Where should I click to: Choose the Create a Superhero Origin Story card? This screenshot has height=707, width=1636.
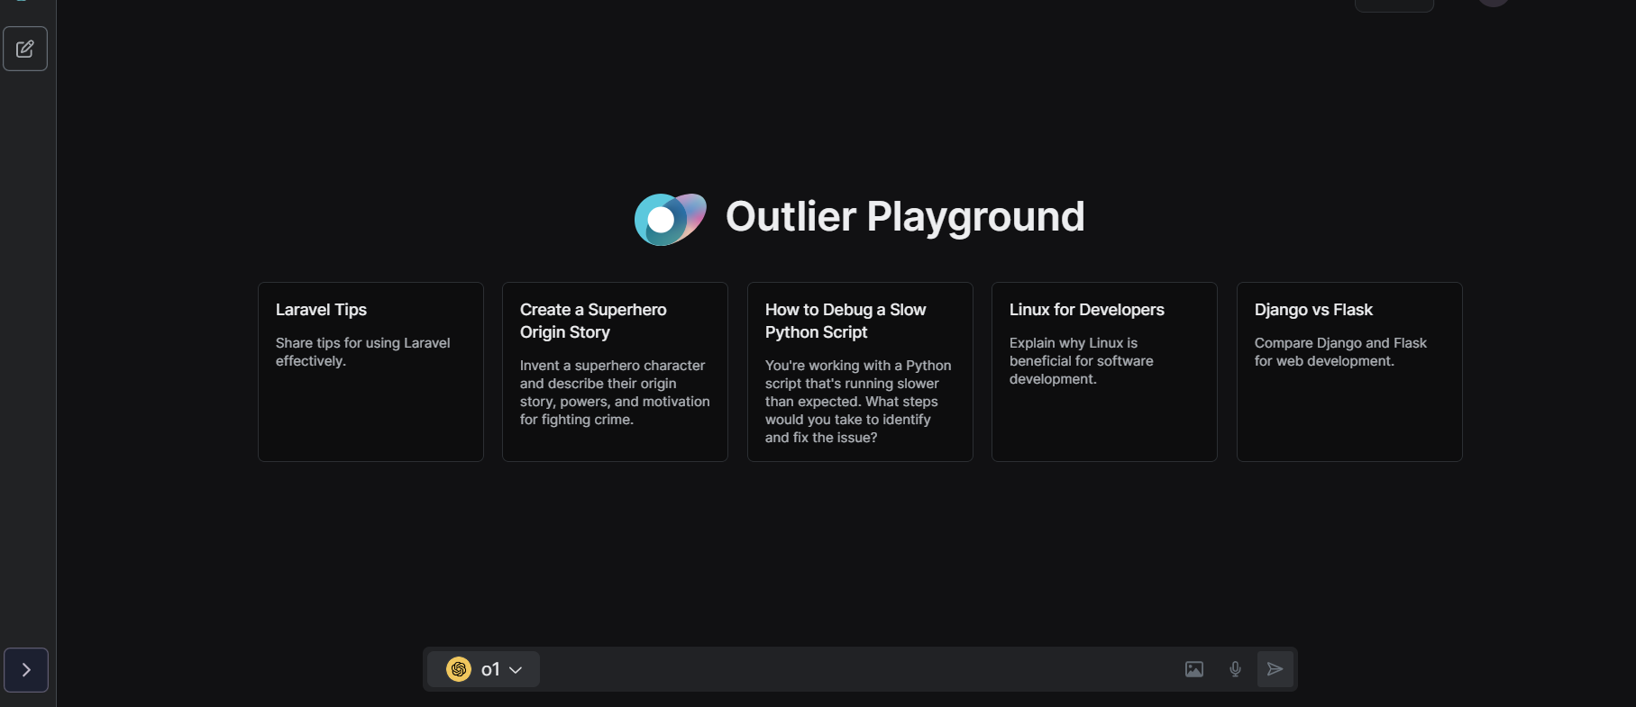point(615,372)
